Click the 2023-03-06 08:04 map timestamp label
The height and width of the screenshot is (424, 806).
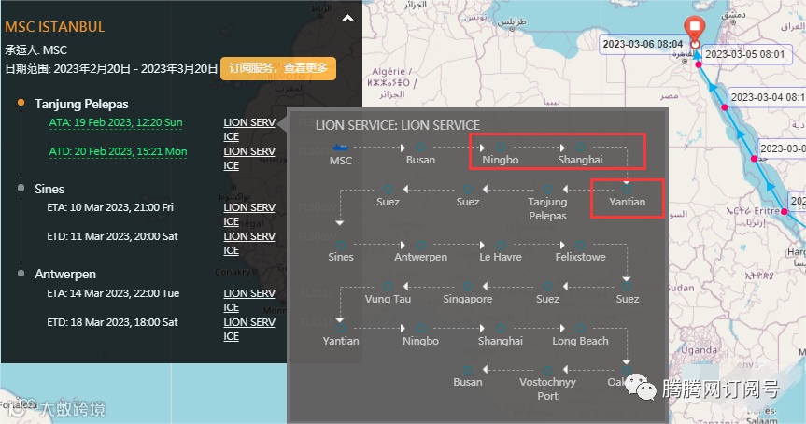click(643, 44)
